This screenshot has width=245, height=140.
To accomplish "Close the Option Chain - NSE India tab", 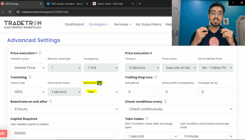I will 133,4.
